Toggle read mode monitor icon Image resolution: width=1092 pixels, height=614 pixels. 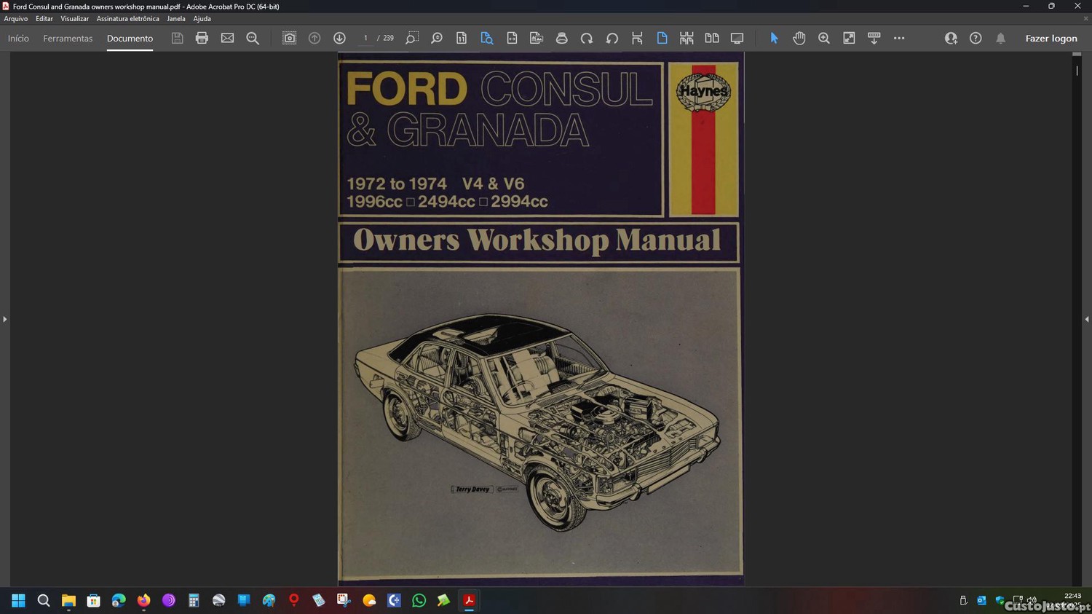[x=737, y=38]
